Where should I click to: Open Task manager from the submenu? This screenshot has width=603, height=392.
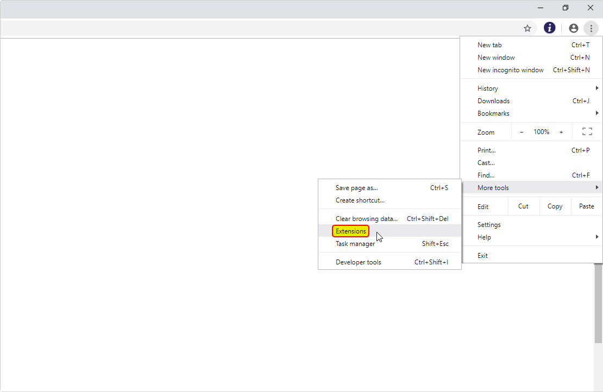(355, 244)
